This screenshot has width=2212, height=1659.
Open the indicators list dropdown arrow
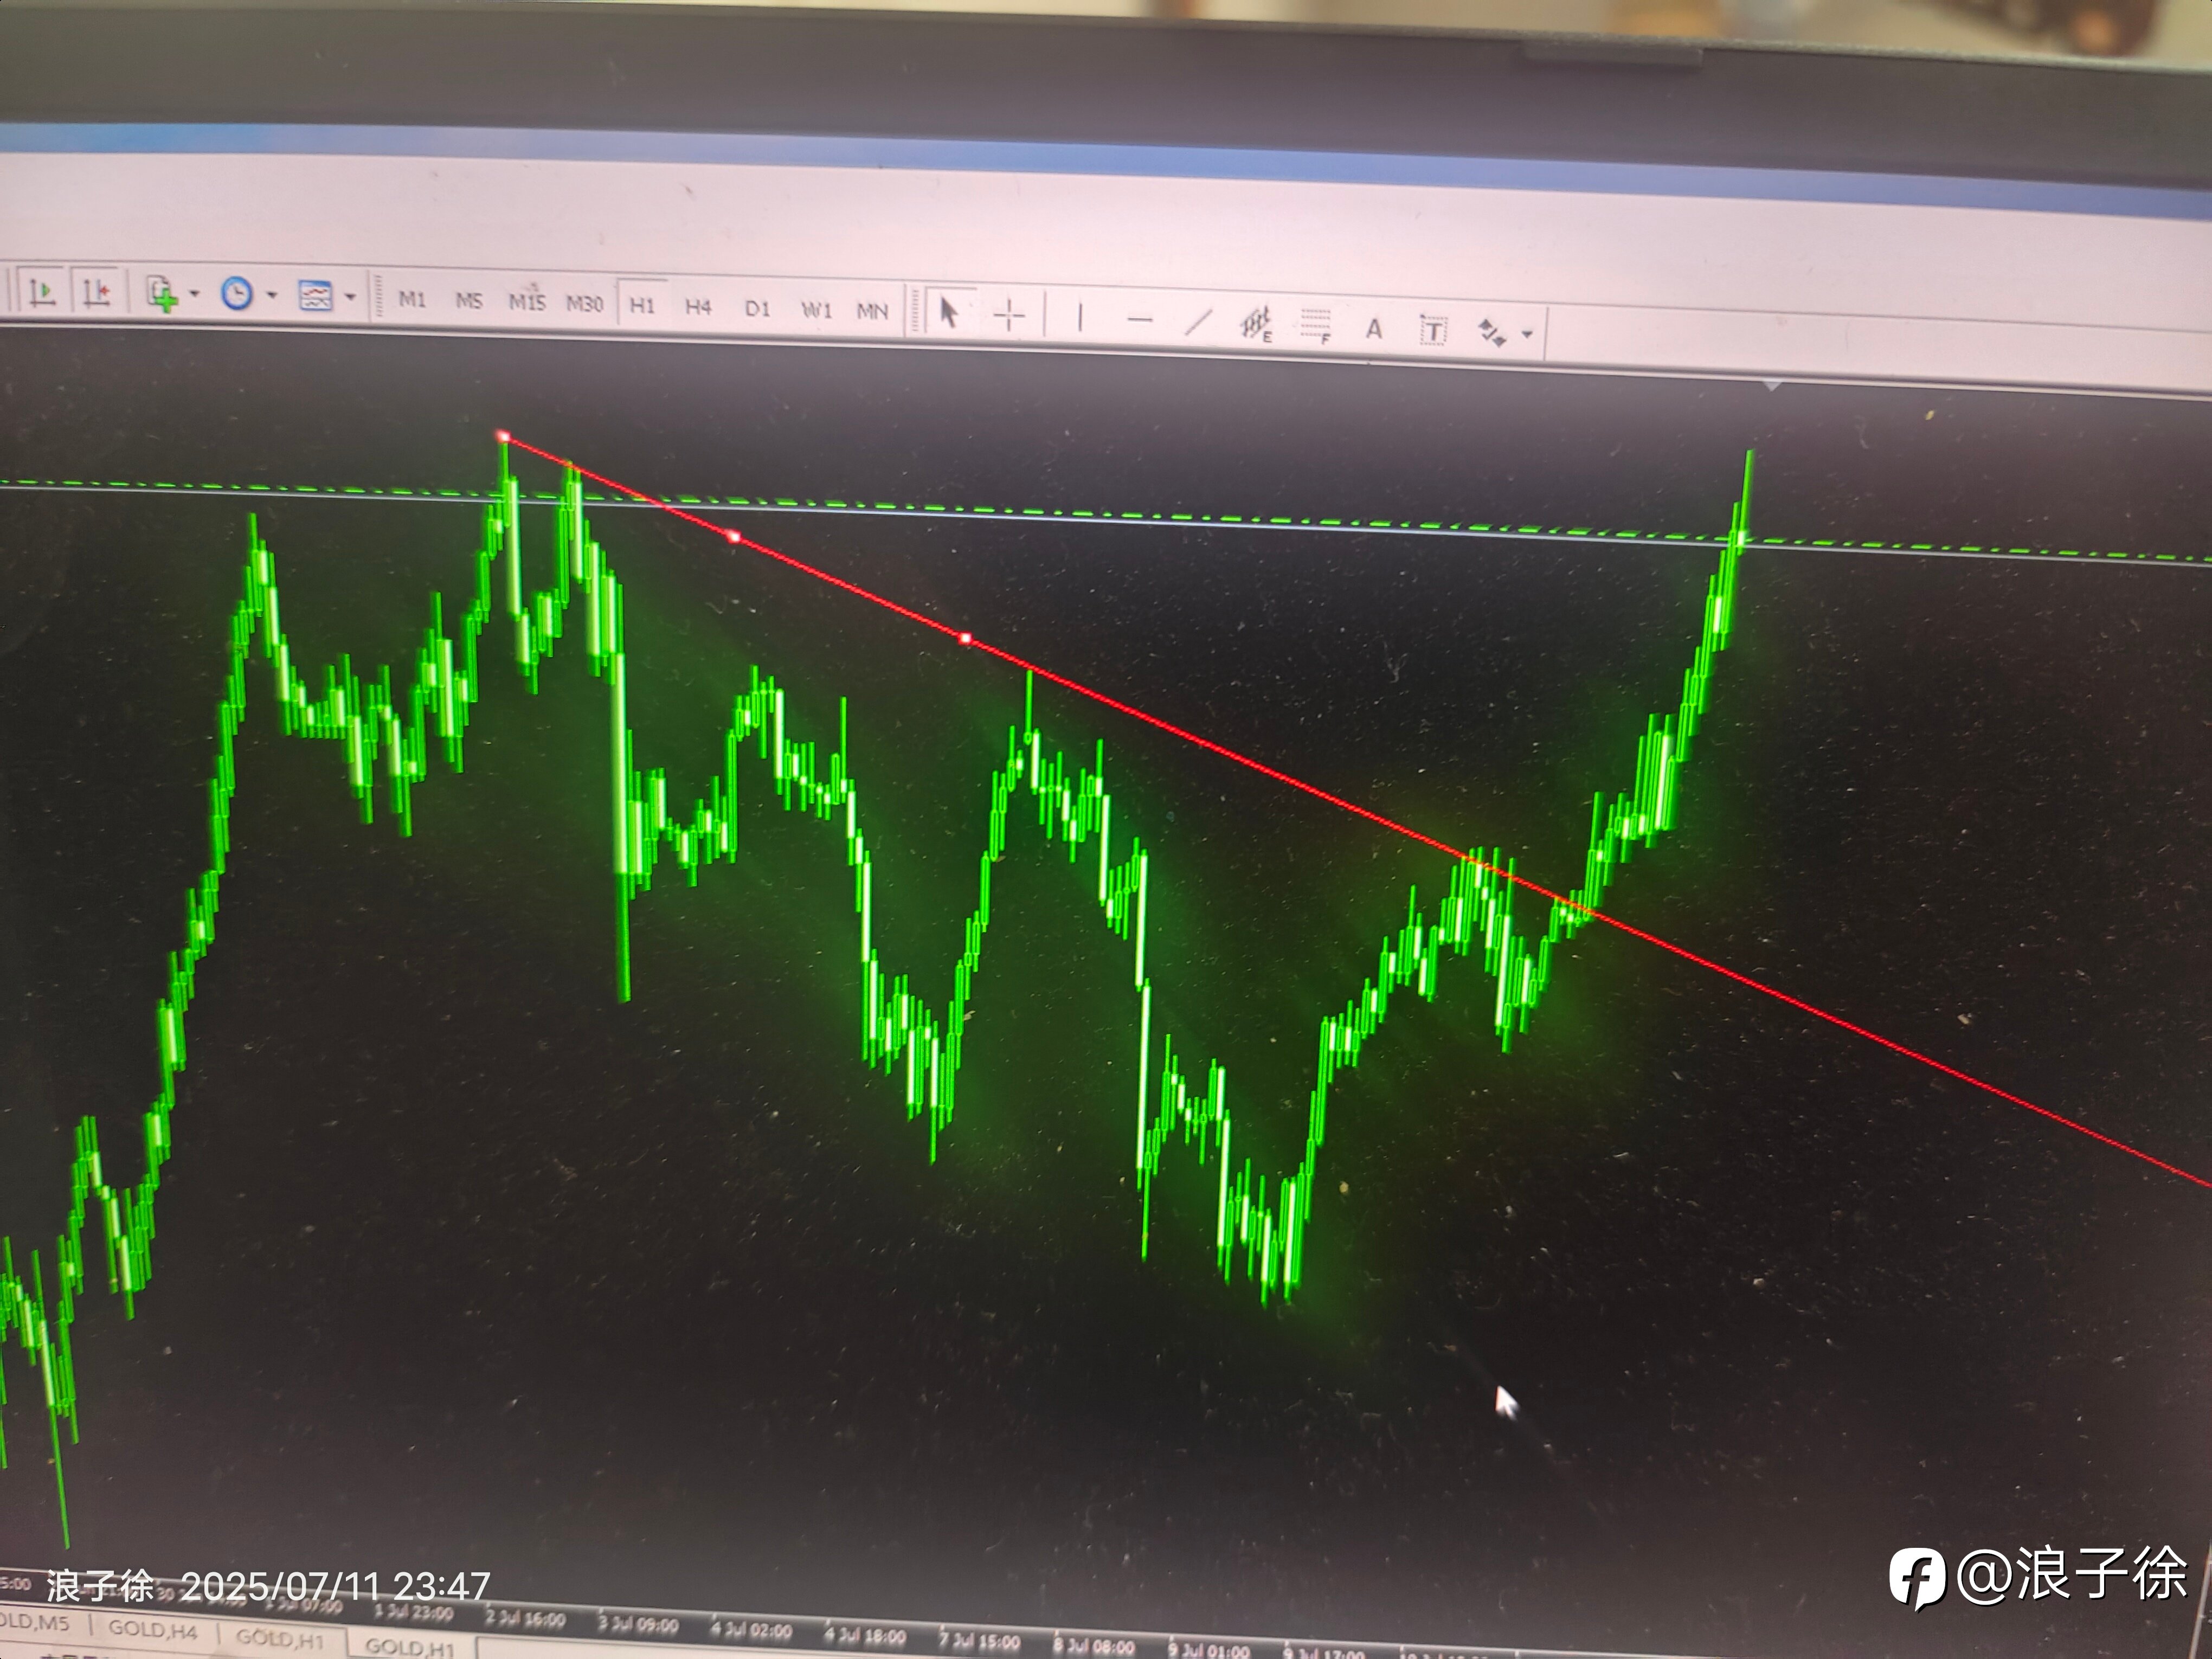point(195,294)
